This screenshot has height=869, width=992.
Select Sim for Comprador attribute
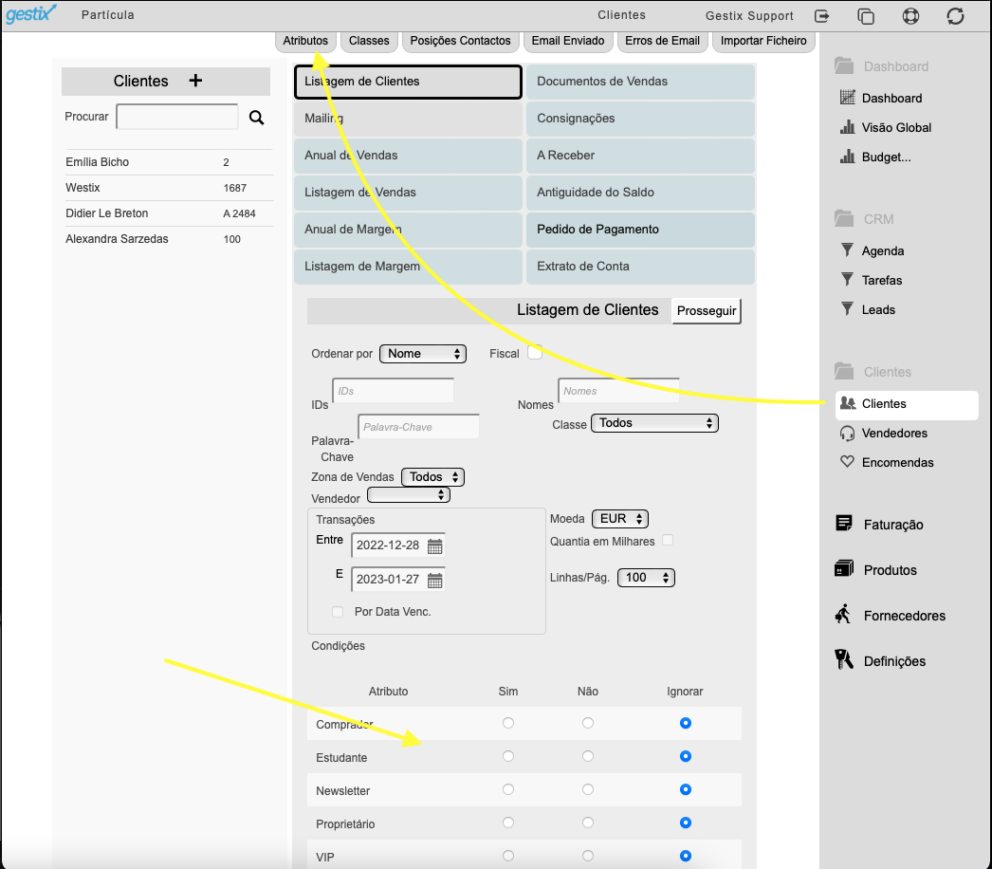pyautogui.click(x=508, y=723)
